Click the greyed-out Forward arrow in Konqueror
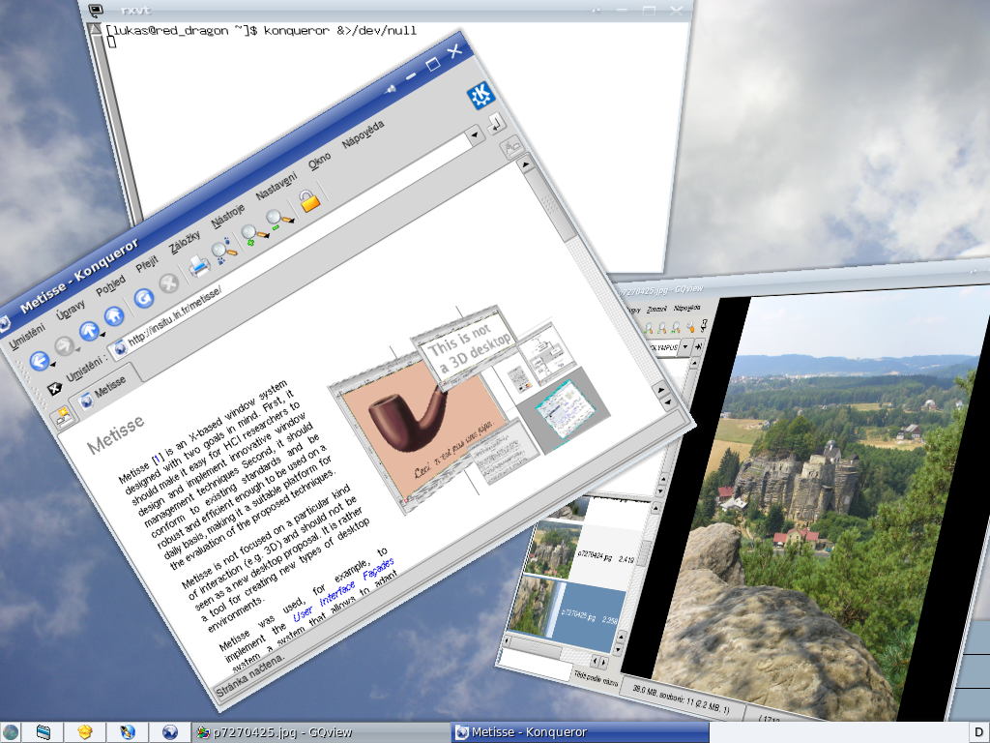Viewport: 990px width, 743px height. point(65,345)
